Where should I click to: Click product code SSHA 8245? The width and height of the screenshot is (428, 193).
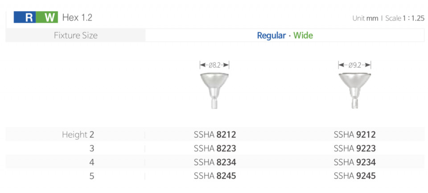[215, 176]
